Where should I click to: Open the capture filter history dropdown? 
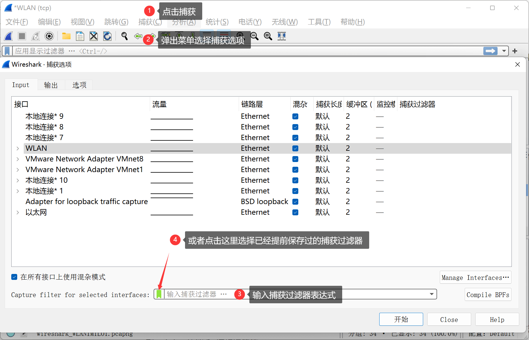[432, 294]
